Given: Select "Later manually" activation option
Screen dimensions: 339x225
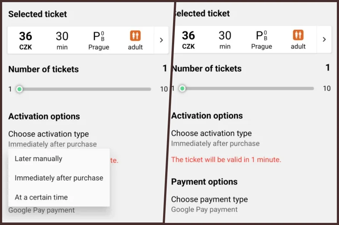Looking at the screenshot, I should point(39,159).
